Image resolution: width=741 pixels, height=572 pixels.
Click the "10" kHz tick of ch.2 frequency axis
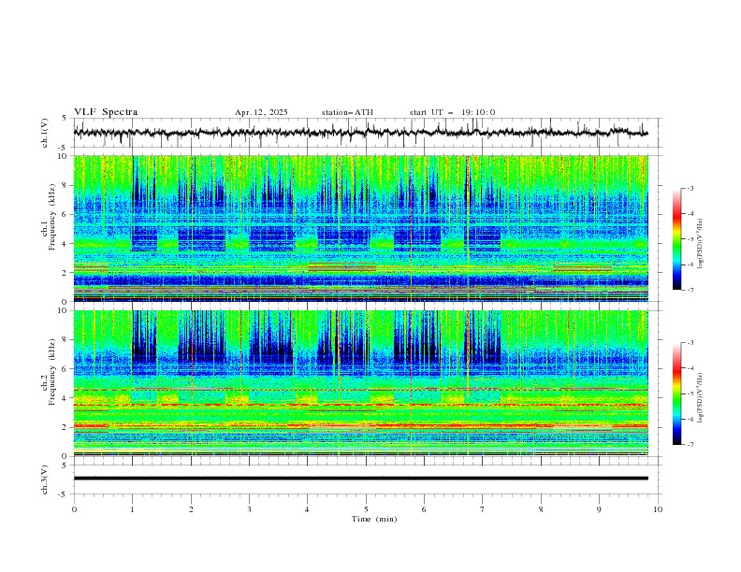(65, 310)
